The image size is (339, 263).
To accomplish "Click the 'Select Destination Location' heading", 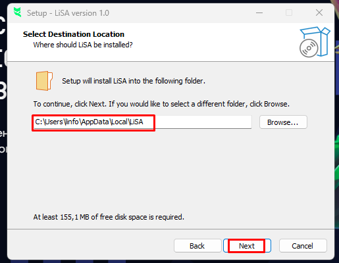I will [x=74, y=34].
